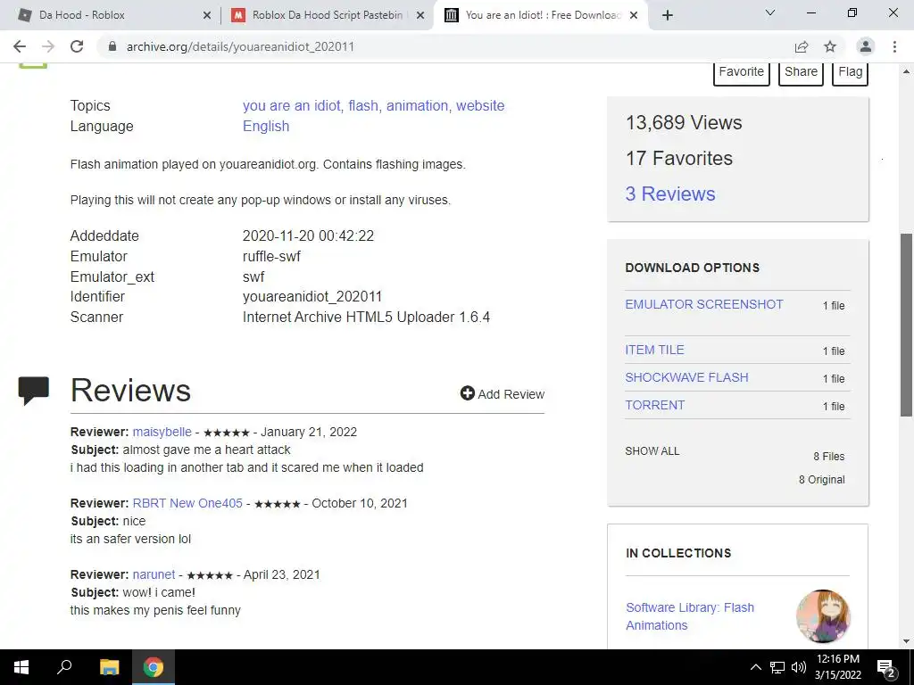Click the ruffle-swf emulator value
This screenshot has height=685, width=914.
(271, 256)
